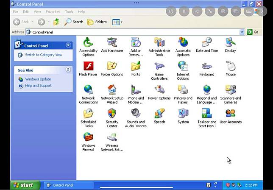Open the Security Center icon

tap(112, 118)
